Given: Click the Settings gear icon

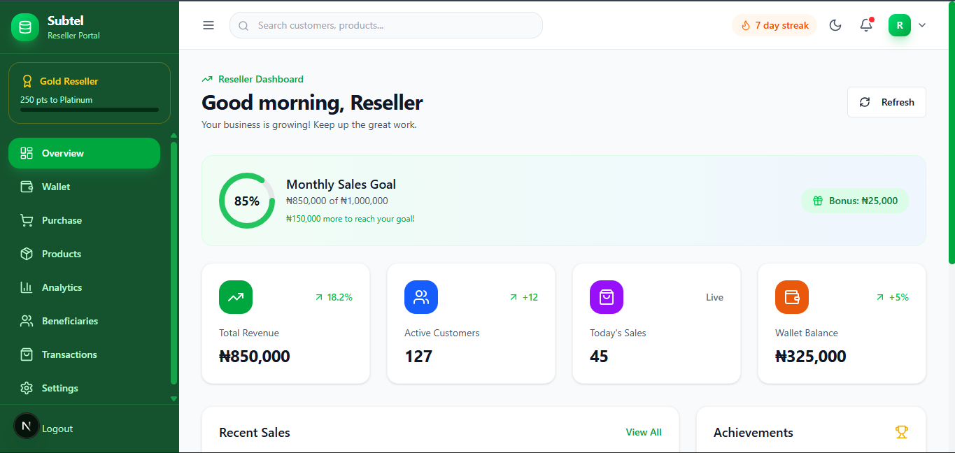Looking at the screenshot, I should point(27,388).
